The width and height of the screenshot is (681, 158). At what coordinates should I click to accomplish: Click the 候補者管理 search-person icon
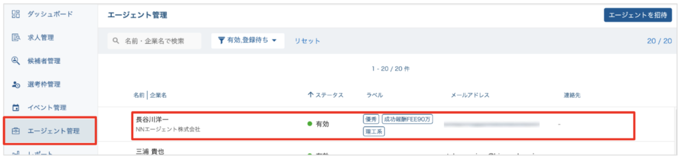pos(15,60)
